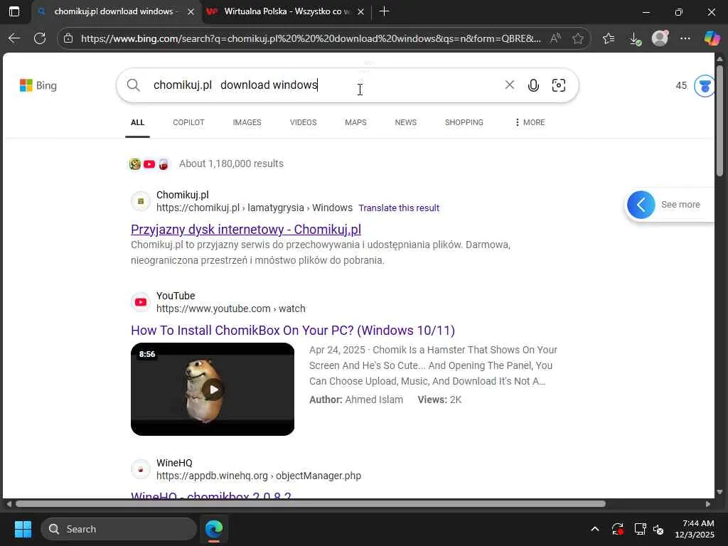Show hidden system tray icons chevron
Image resolution: width=728 pixels, height=546 pixels.
(595, 529)
